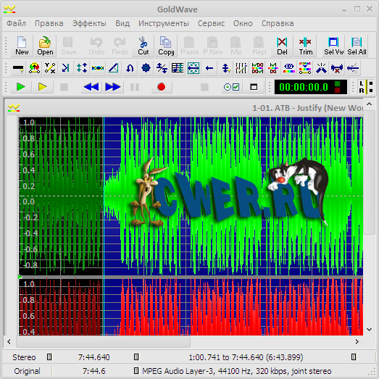Expand the MPEG format info dropdown
This screenshot has height=379, width=379.
136,371
